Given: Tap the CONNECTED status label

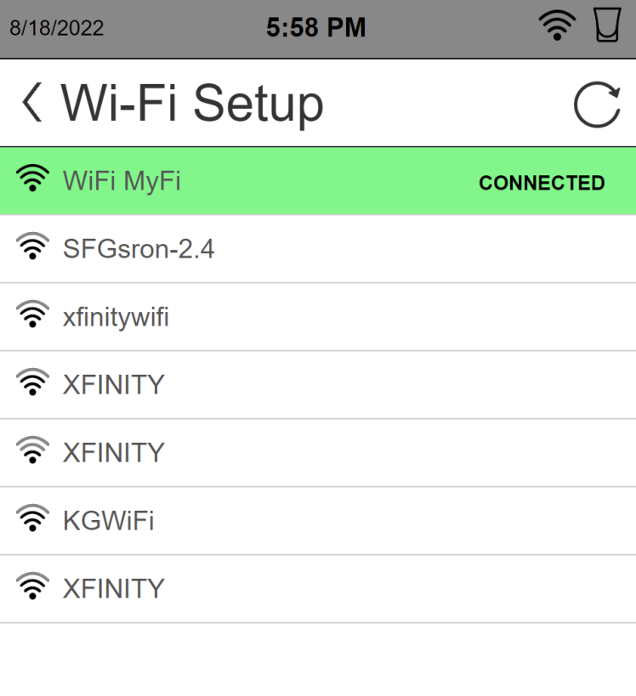Looking at the screenshot, I should 542,183.
